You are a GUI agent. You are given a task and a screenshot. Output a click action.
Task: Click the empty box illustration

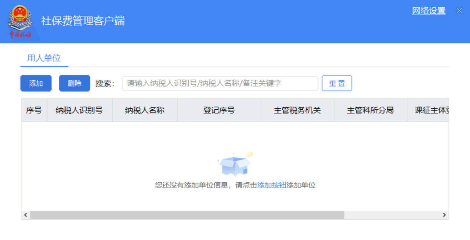[235, 165]
